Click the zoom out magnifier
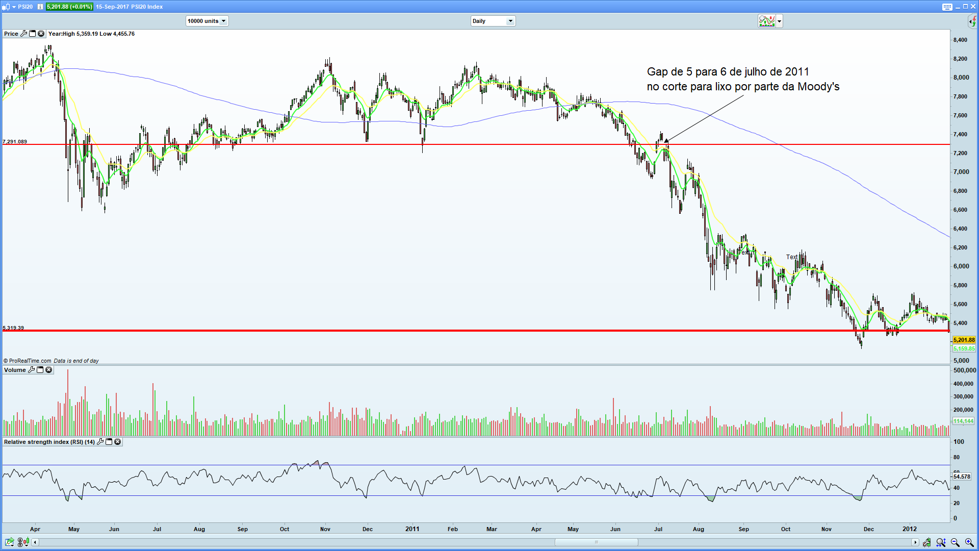Image resolution: width=979 pixels, height=551 pixels. click(955, 542)
